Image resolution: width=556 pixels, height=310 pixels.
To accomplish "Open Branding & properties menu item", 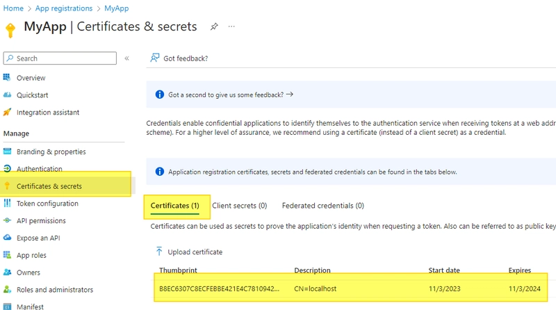I will coord(51,152).
